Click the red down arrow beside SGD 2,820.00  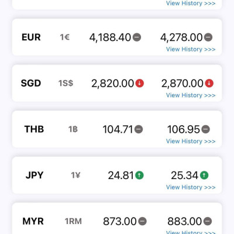[140, 83]
